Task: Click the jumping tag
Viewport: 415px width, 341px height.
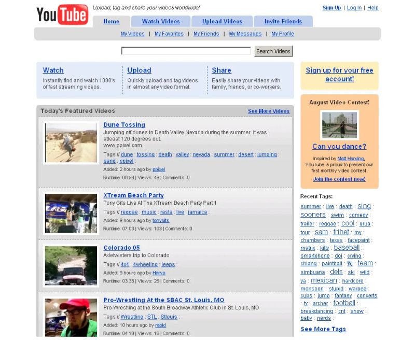Action: 267,154
